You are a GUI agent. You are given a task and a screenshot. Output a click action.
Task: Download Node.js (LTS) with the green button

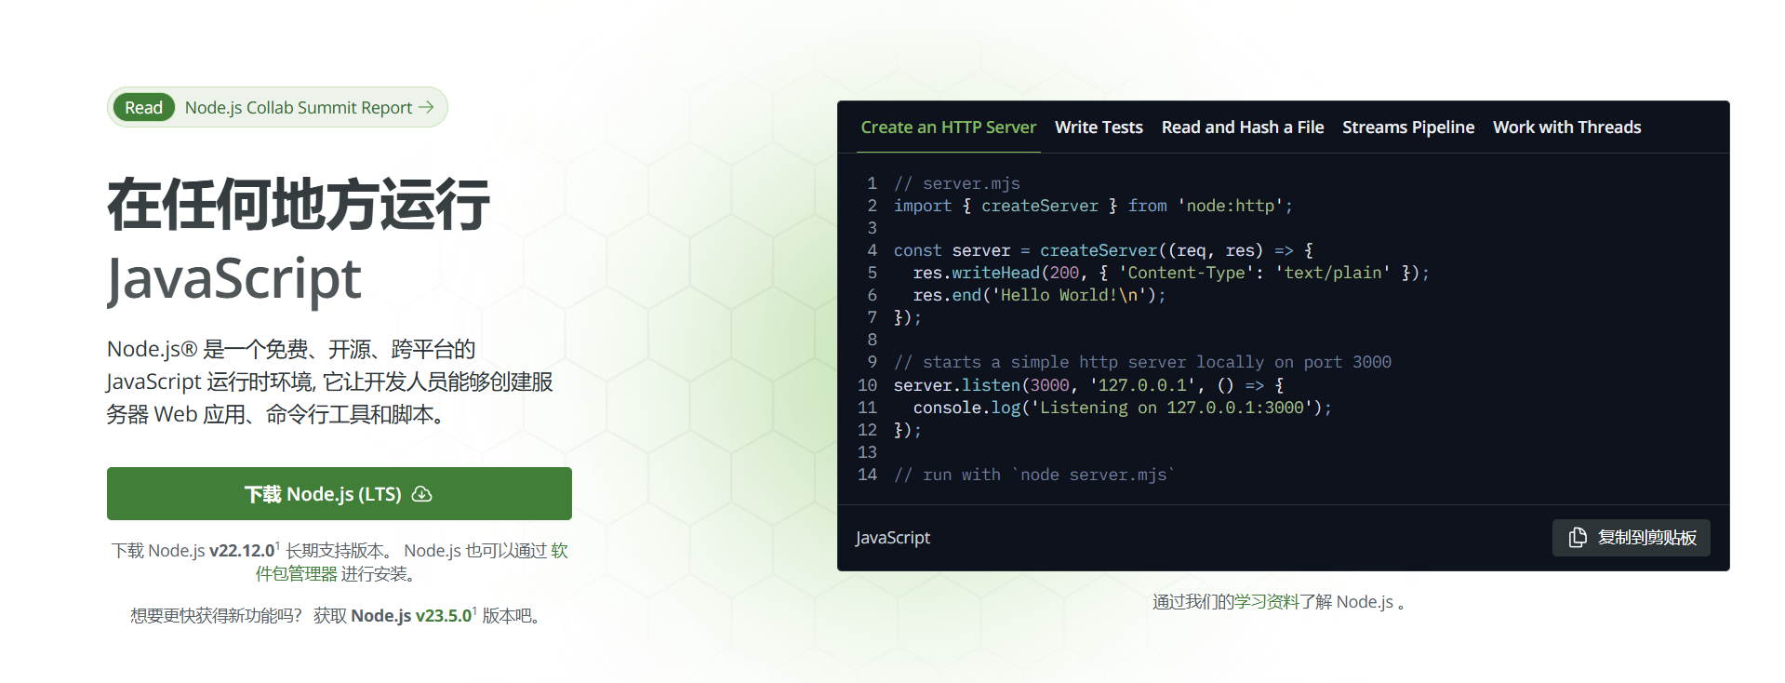340,494
